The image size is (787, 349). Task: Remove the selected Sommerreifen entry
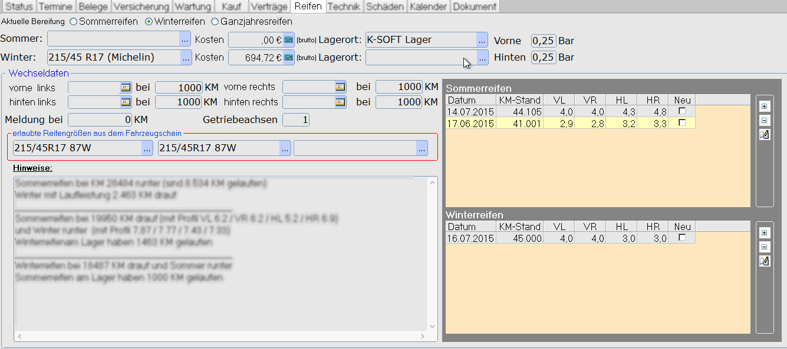coord(765,121)
